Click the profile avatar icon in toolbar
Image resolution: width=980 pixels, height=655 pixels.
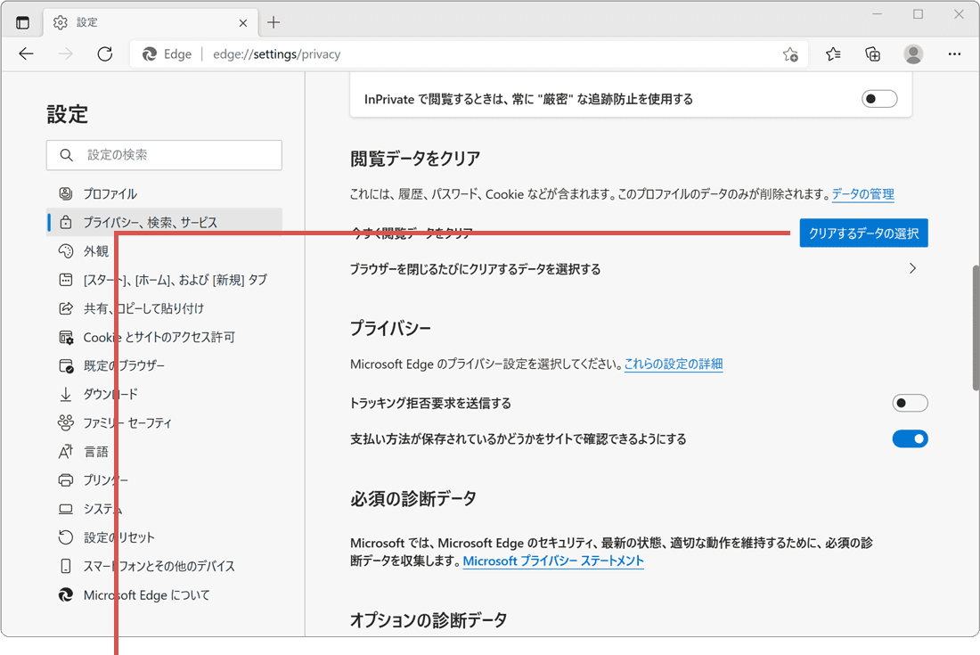pyautogui.click(x=913, y=53)
